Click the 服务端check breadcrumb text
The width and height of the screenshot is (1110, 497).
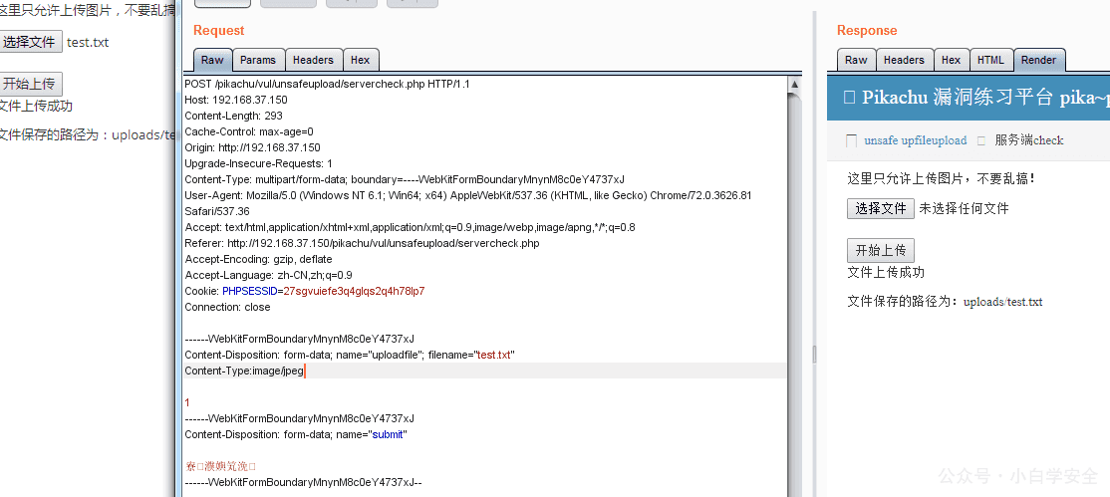(1028, 140)
